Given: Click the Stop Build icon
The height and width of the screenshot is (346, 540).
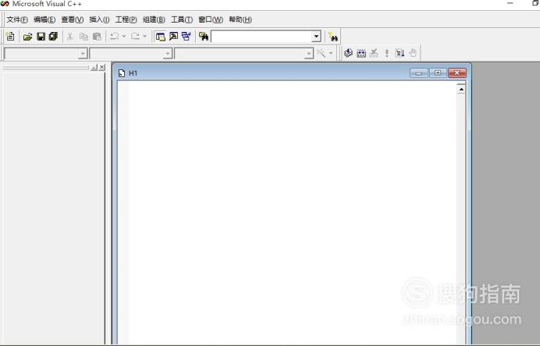Looking at the screenshot, I should [x=374, y=53].
